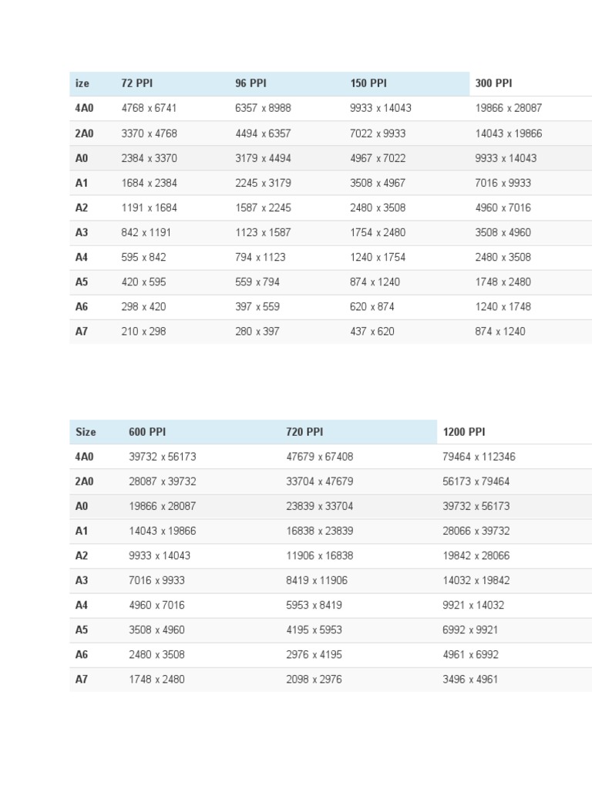Click the 600 PPI column header
The width and height of the screenshot is (592, 790).
coord(147,432)
